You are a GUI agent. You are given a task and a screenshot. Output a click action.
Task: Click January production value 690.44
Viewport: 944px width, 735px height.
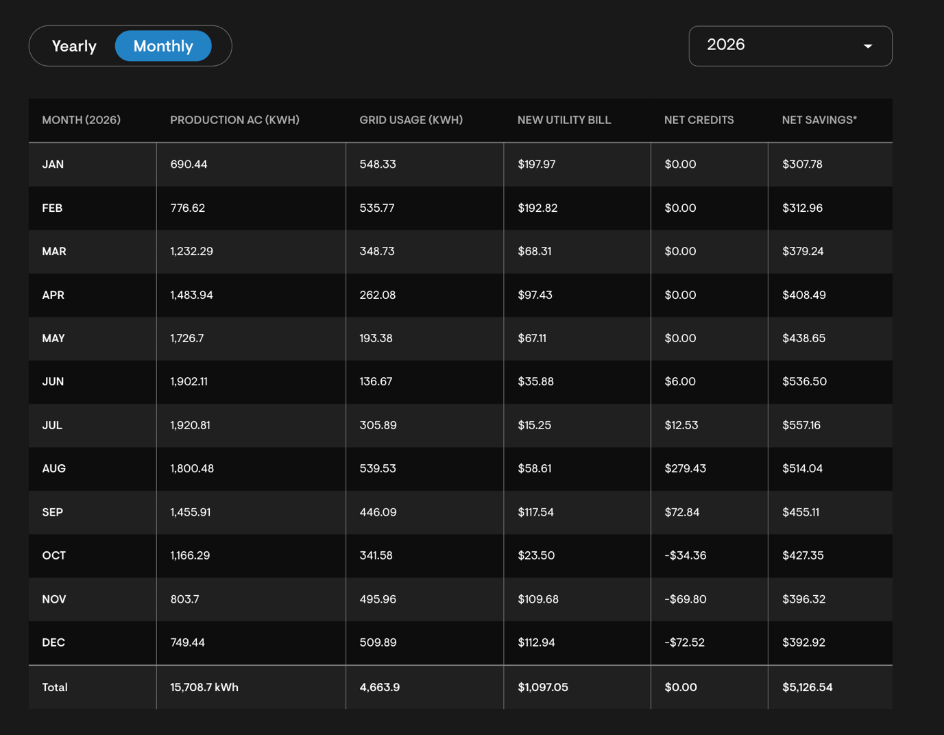(189, 165)
